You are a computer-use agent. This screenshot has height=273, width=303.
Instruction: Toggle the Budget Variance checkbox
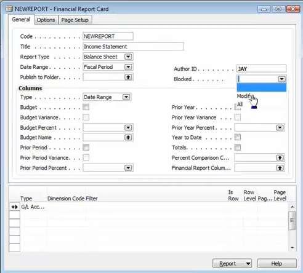pyautogui.click(x=86, y=117)
